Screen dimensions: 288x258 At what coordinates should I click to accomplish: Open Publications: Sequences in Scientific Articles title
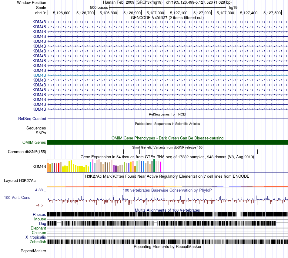(x=167, y=124)
